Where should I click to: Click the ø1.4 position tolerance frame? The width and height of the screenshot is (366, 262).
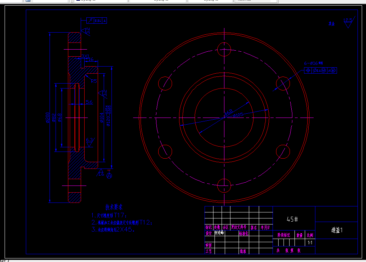coord(320,70)
